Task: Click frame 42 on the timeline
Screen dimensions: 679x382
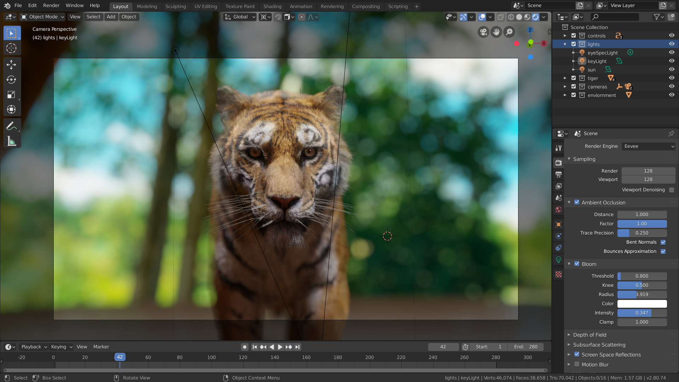Action: point(120,357)
